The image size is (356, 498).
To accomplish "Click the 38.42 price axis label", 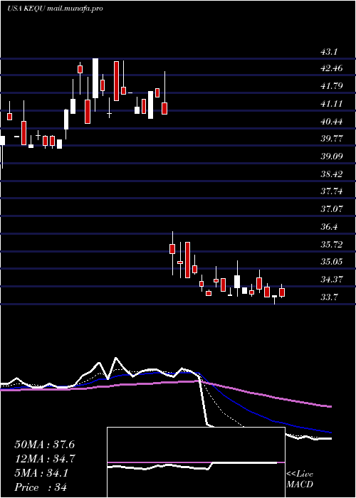I will 332,174.
